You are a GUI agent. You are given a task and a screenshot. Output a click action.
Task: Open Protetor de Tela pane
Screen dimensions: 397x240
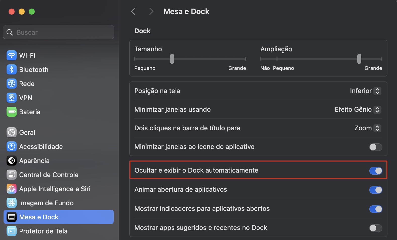coord(59,231)
